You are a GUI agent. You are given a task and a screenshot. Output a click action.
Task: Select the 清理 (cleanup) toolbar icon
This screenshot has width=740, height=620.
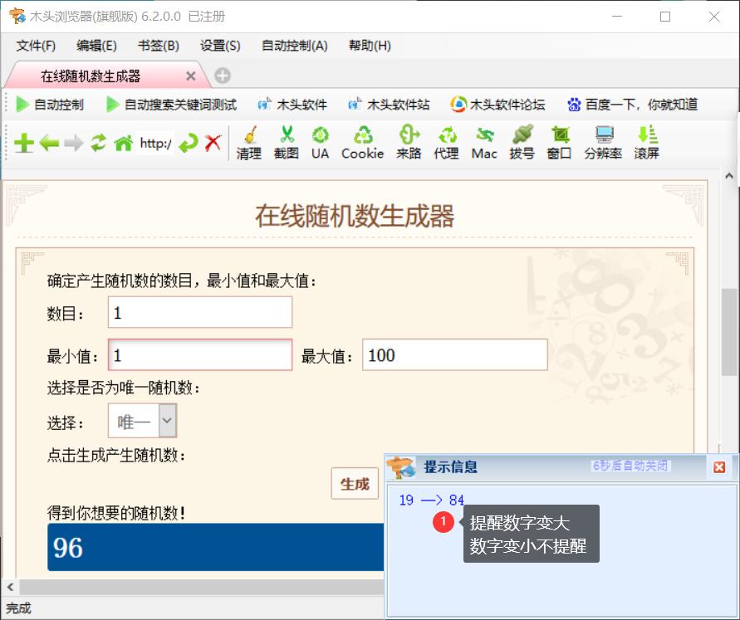point(248,141)
